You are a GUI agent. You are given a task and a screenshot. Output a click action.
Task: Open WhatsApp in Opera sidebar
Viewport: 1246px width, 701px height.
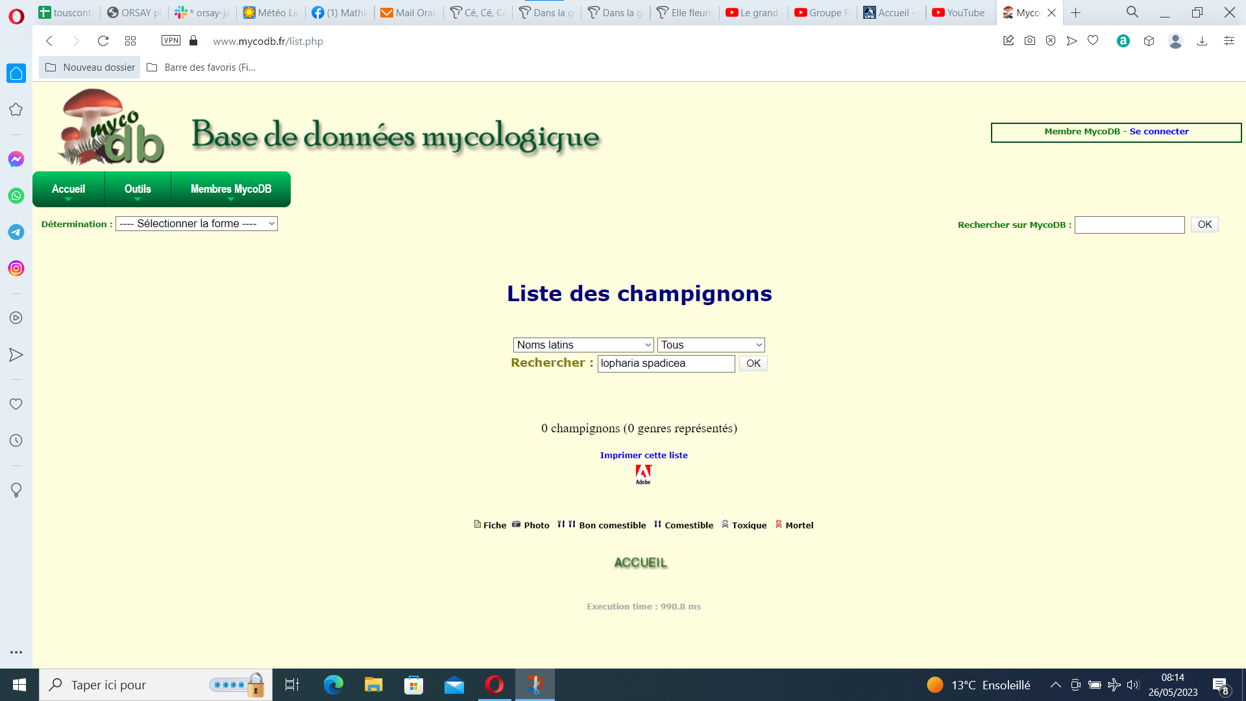[16, 195]
